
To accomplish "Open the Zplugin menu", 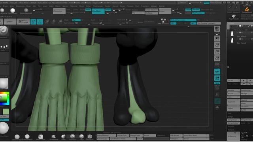I will point(154,6).
